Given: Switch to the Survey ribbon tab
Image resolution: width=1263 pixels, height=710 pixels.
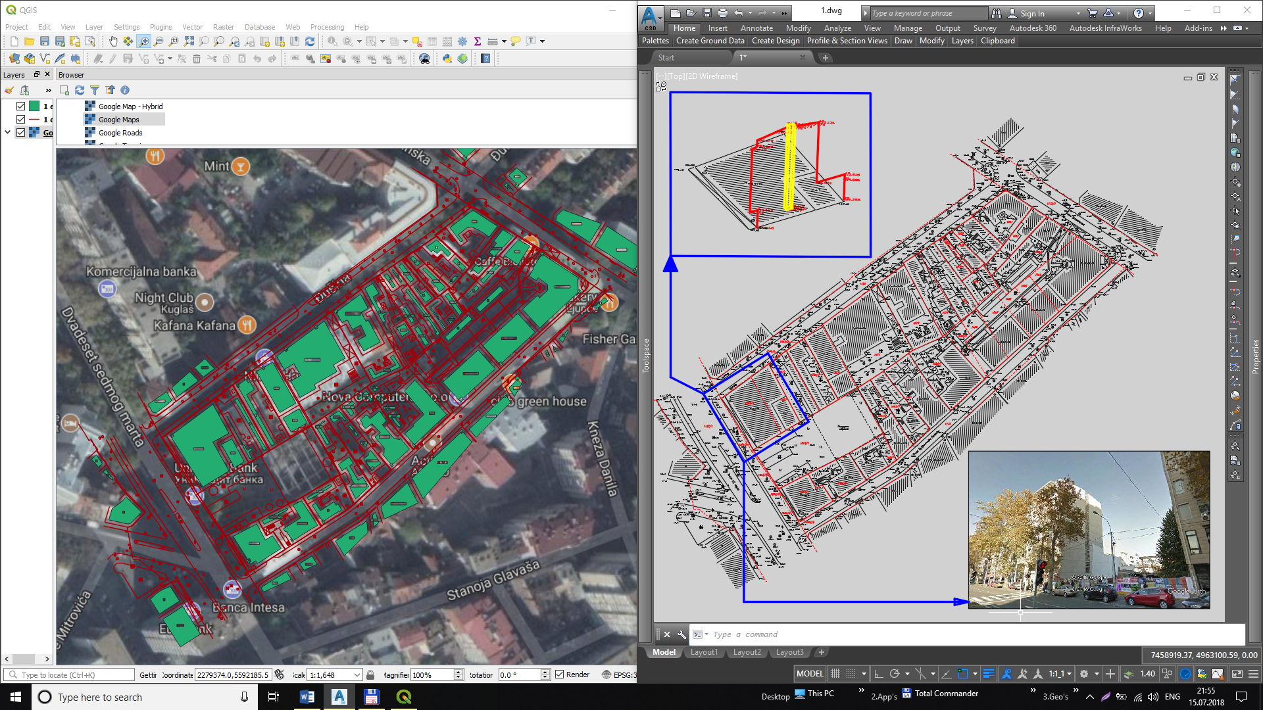Looking at the screenshot, I should point(984,28).
